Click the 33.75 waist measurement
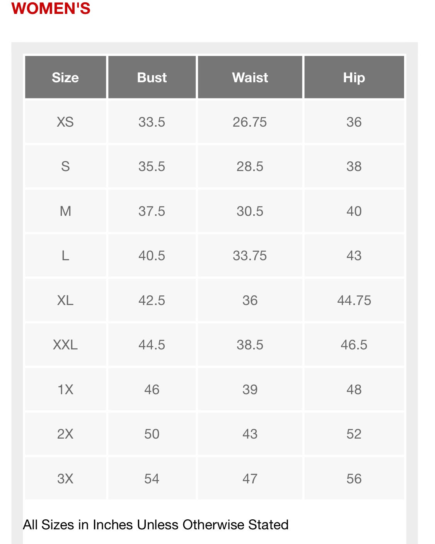This screenshot has height=544, width=435. [x=250, y=256]
